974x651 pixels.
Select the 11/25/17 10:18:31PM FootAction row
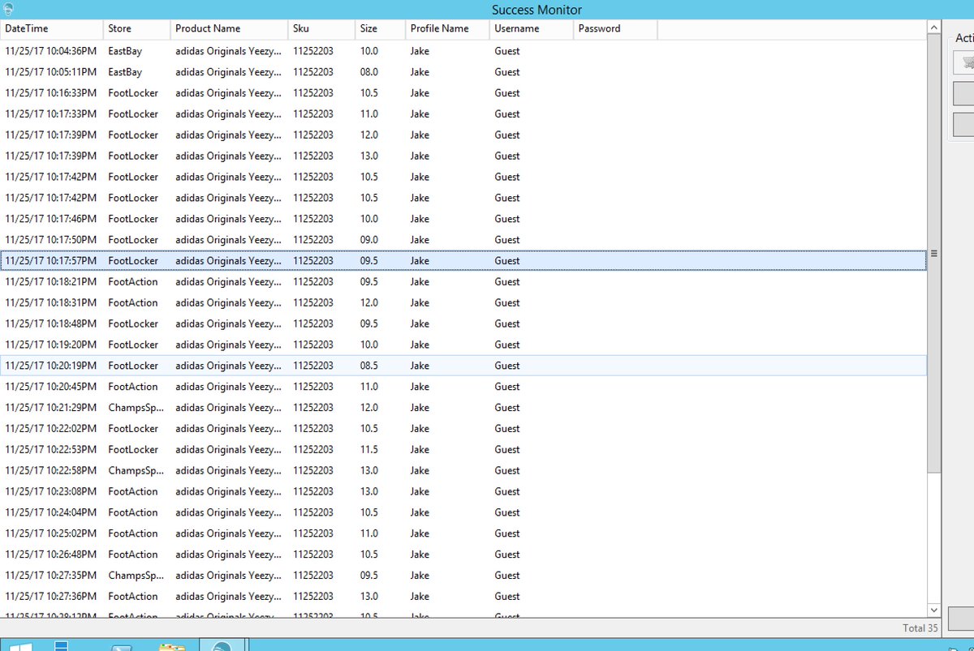click(463, 303)
